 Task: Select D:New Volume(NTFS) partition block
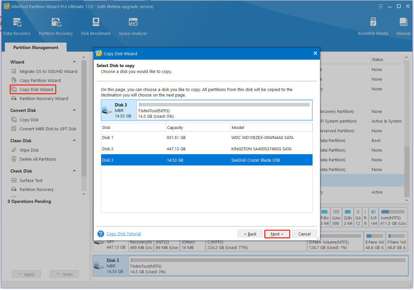[x=335, y=241]
